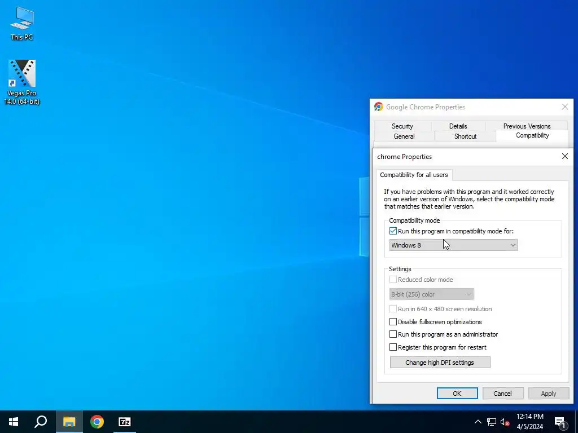
Task: Switch to the Previous Versions tab
Action: tap(527, 126)
